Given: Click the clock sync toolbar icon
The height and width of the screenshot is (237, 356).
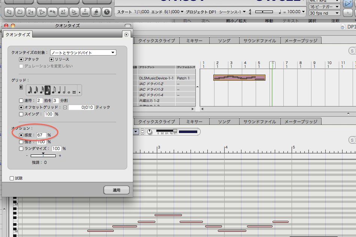Looking at the screenshot, I should [x=107, y=12].
